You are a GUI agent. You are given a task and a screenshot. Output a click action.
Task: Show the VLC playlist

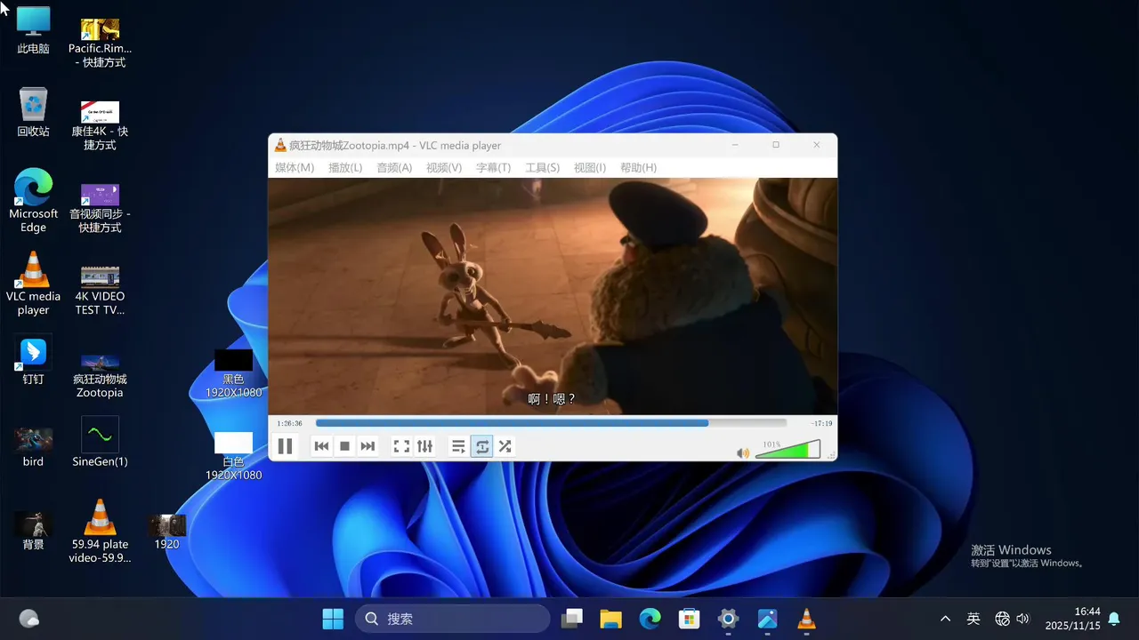click(458, 446)
